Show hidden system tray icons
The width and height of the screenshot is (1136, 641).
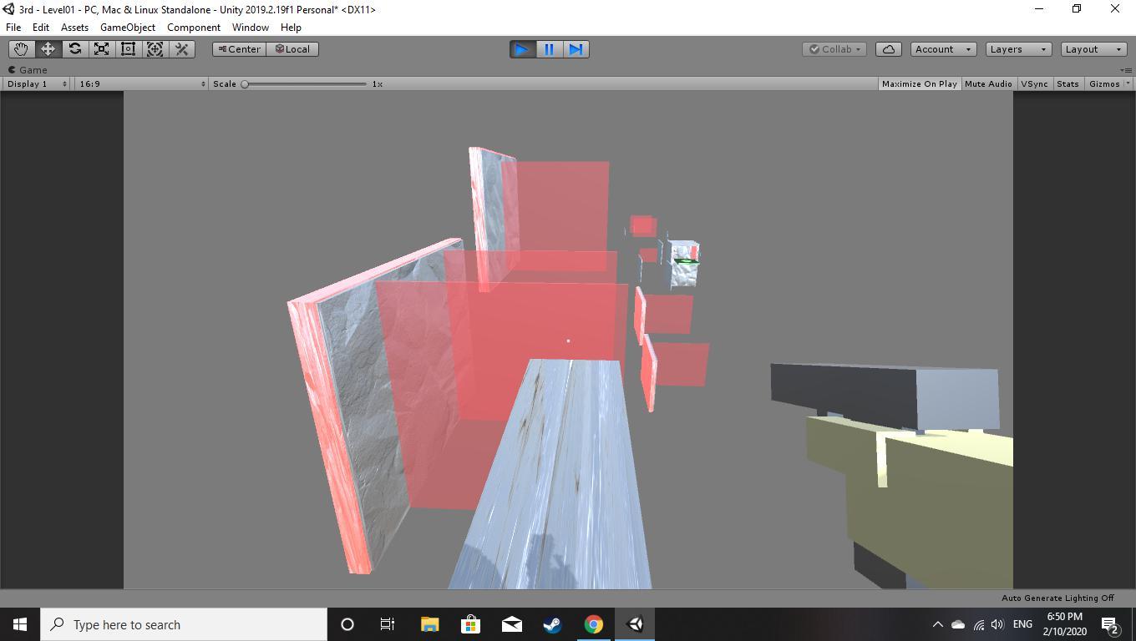(937, 624)
